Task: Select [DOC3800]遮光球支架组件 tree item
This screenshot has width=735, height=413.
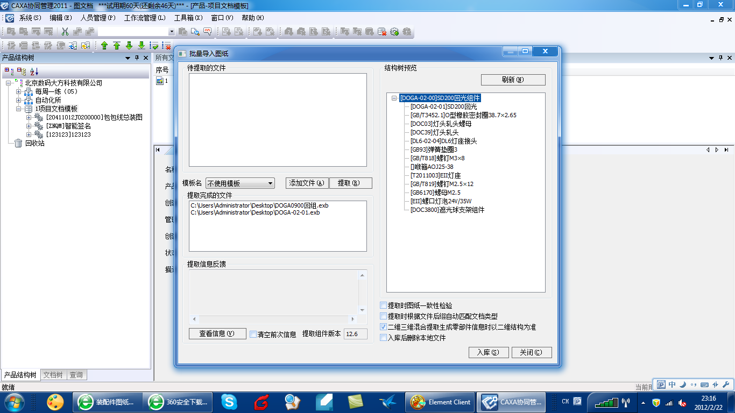Action: pyautogui.click(x=447, y=210)
